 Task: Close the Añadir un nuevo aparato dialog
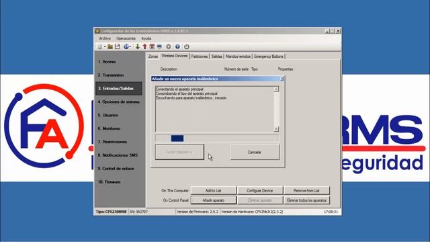pos(282,79)
